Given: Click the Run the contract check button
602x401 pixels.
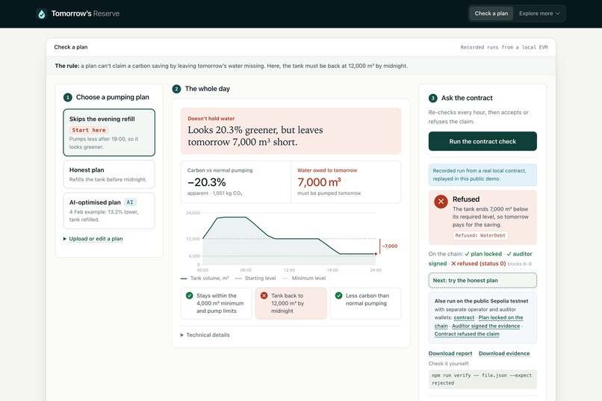Looking at the screenshot, I should (482, 141).
